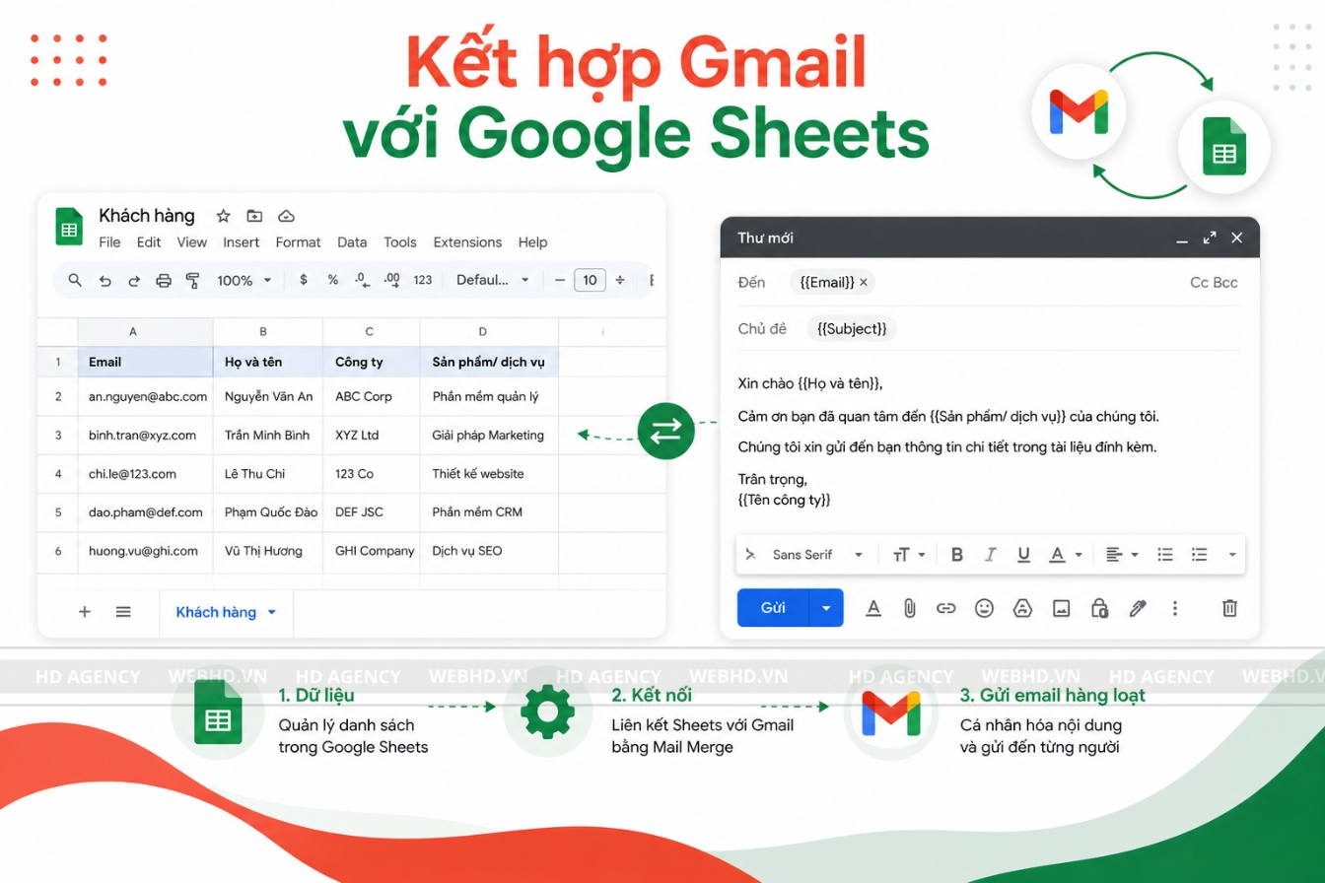
Task: Insert files using the Drive icon
Action: point(1022,608)
